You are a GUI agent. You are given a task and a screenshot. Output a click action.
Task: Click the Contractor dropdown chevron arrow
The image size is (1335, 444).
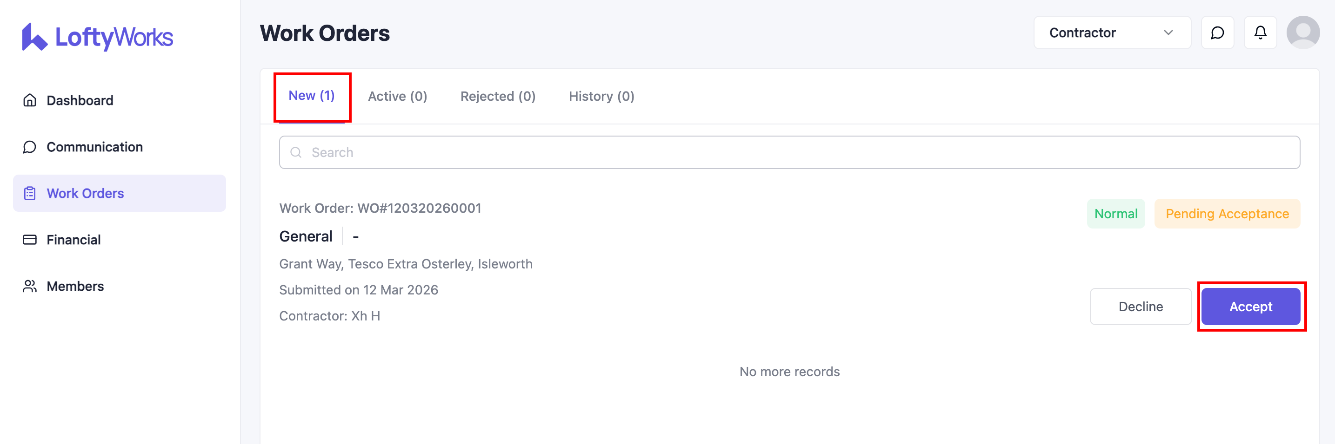[x=1168, y=33]
